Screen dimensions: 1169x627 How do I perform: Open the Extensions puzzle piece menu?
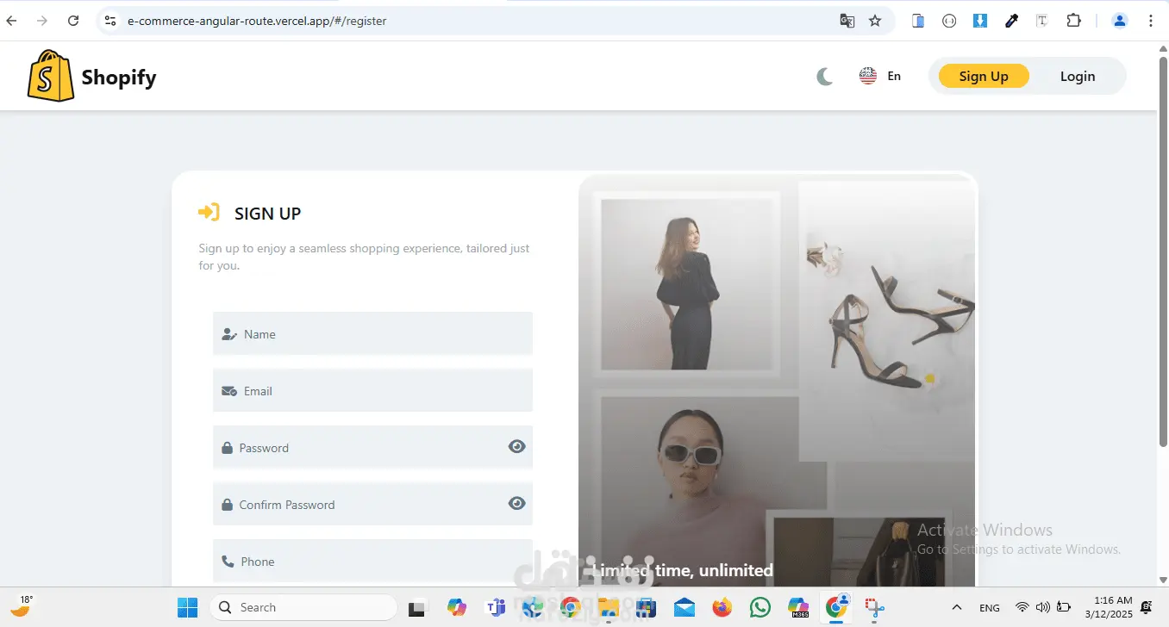pos(1073,21)
